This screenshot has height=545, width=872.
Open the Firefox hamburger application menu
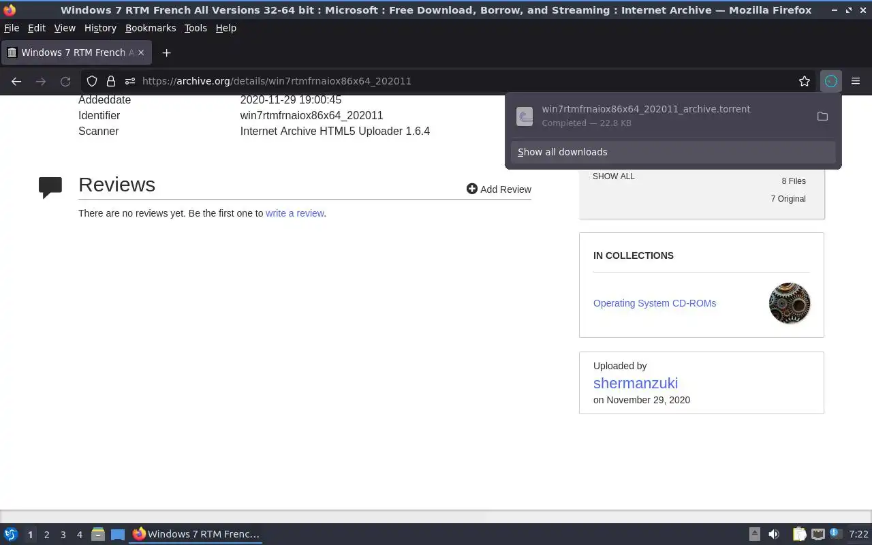click(856, 81)
